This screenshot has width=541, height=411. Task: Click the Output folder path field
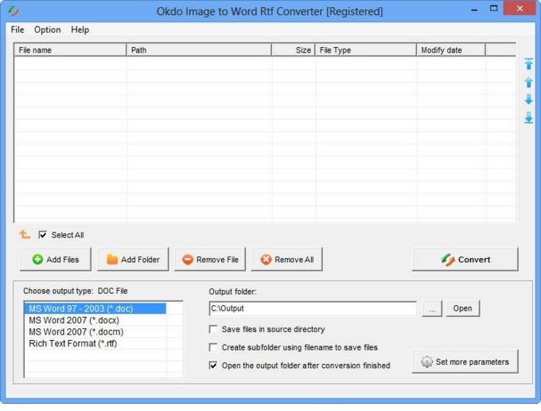313,308
